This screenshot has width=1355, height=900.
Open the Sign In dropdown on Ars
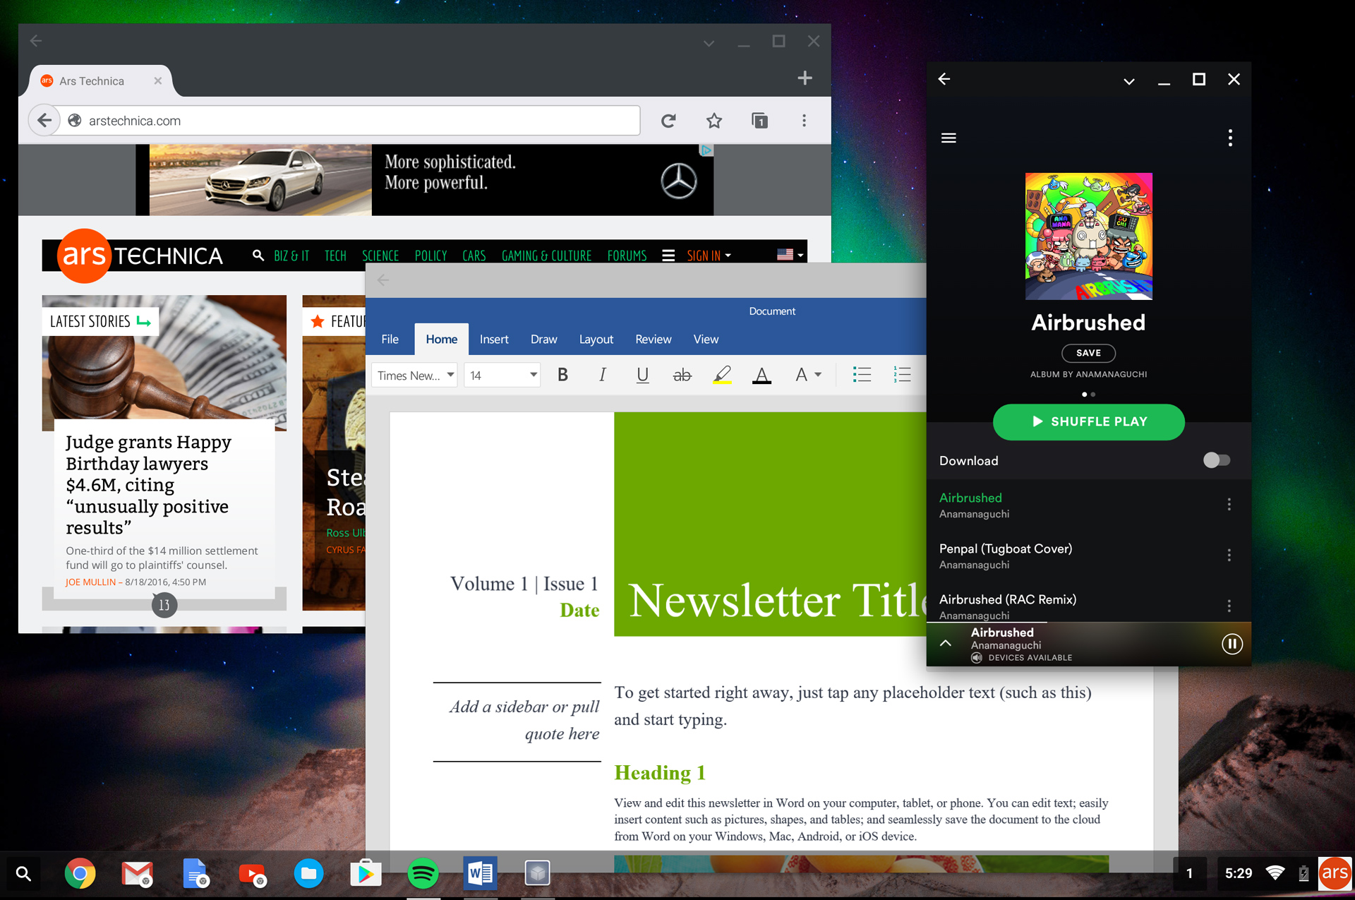pyautogui.click(x=709, y=256)
